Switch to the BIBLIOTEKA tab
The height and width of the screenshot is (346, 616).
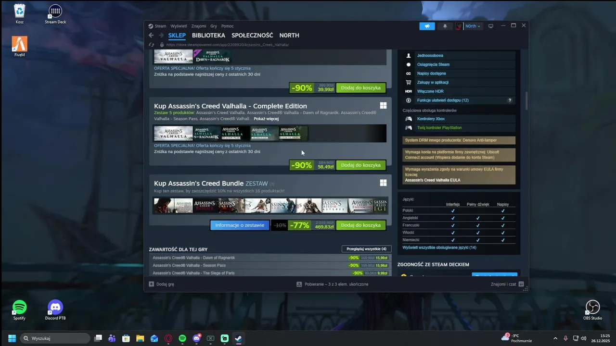point(208,35)
